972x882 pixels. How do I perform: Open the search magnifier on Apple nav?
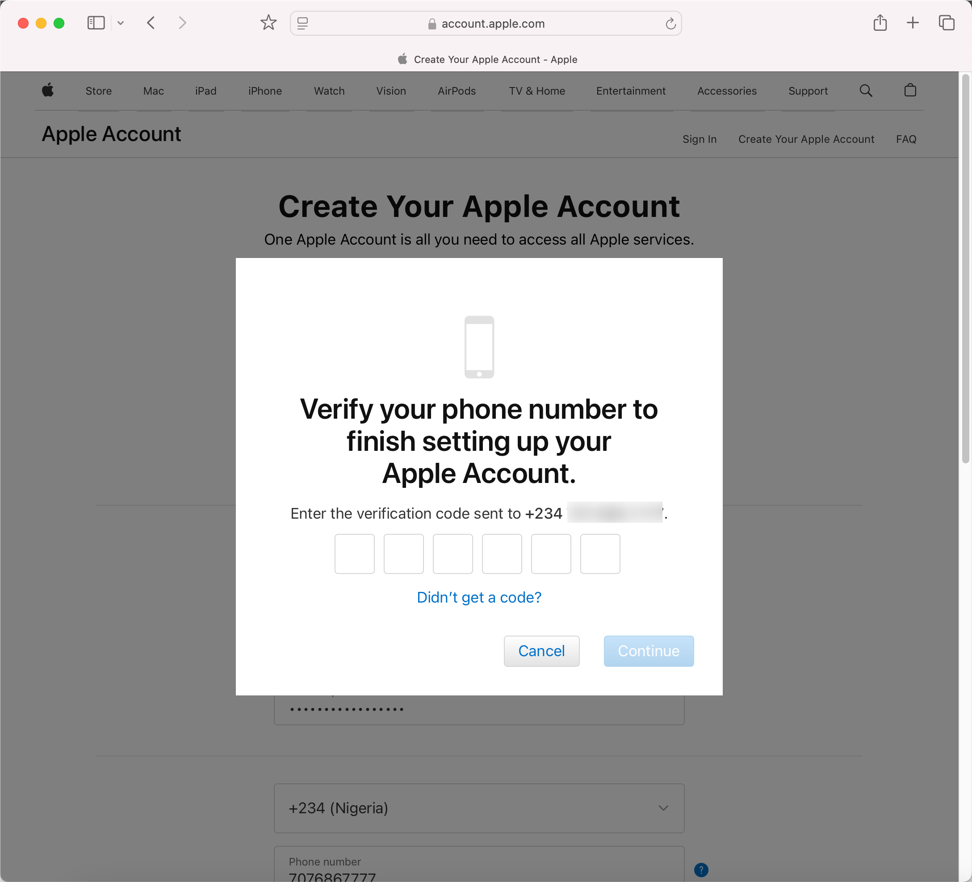(x=866, y=91)
